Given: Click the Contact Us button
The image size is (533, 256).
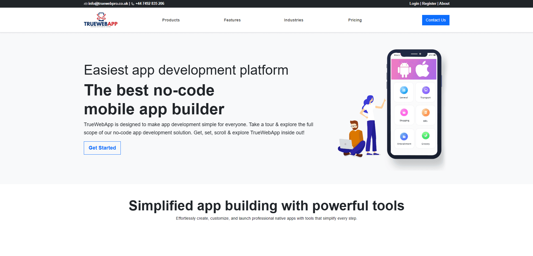Looking at the screenshot, I should point(435,20).
